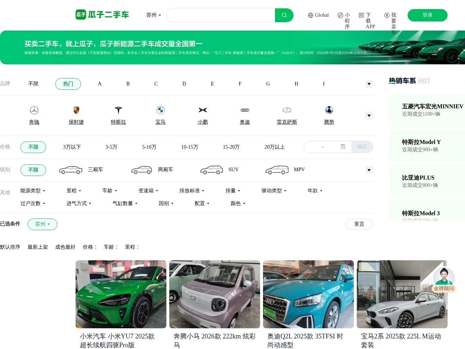Open the Global site option
The height and width of the screenshot is (349, 465).
point(318,15)
